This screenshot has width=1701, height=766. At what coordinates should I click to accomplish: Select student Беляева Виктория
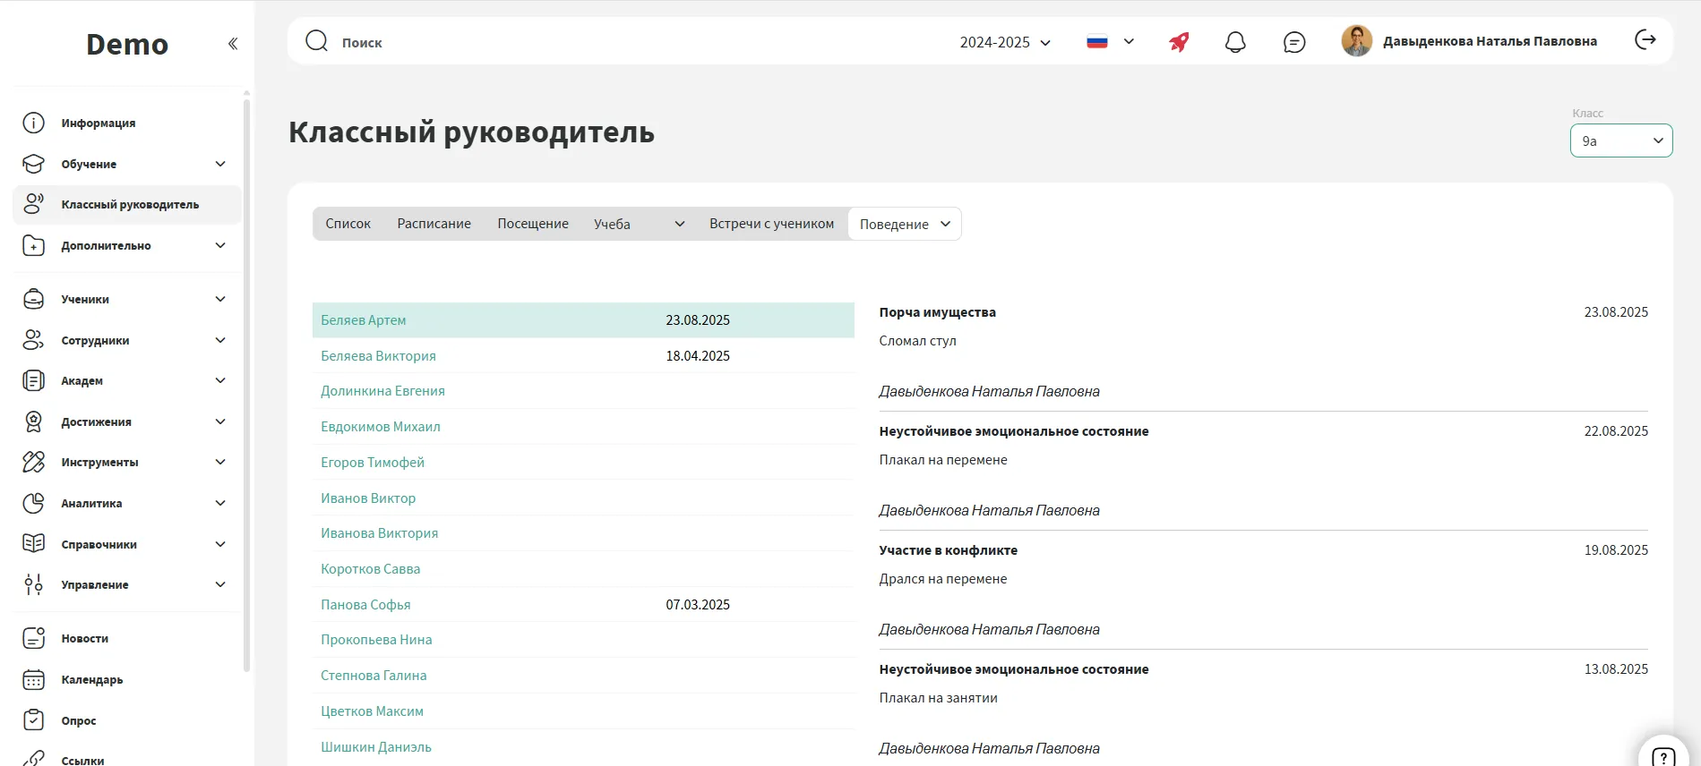(378, 356)
